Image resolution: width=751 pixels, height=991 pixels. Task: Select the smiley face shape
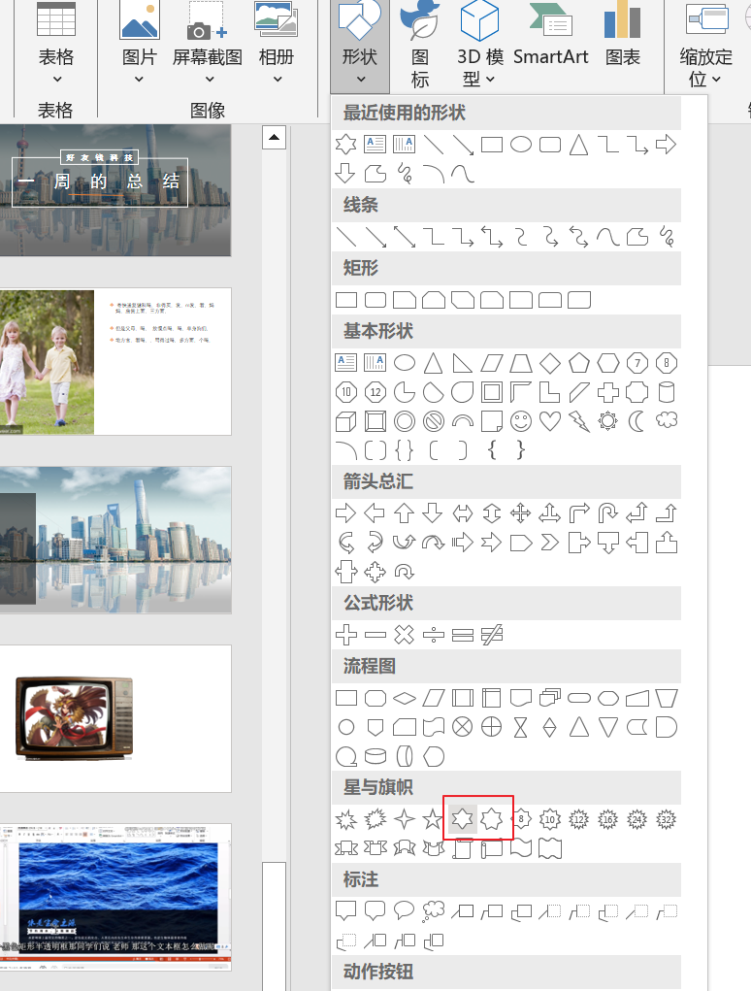pos(521,421)
